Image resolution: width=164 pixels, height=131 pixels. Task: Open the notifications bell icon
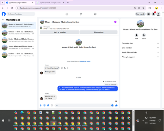154,14
